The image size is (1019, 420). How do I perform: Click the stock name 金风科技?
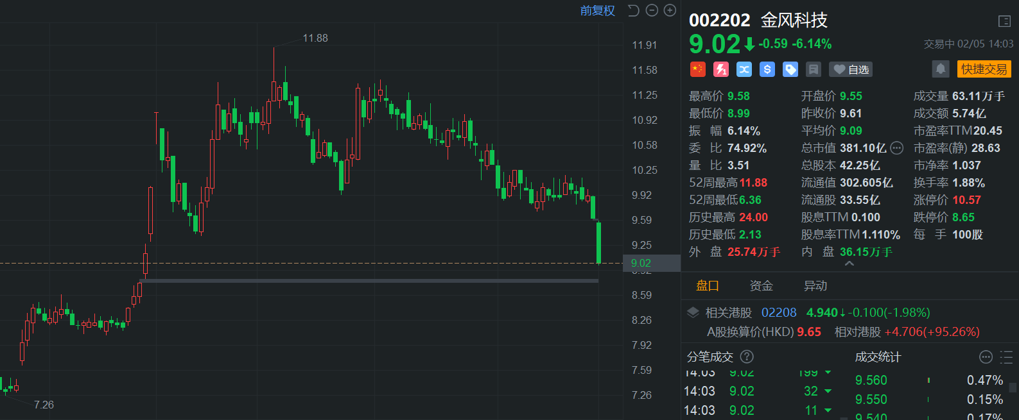pos(794,21)
